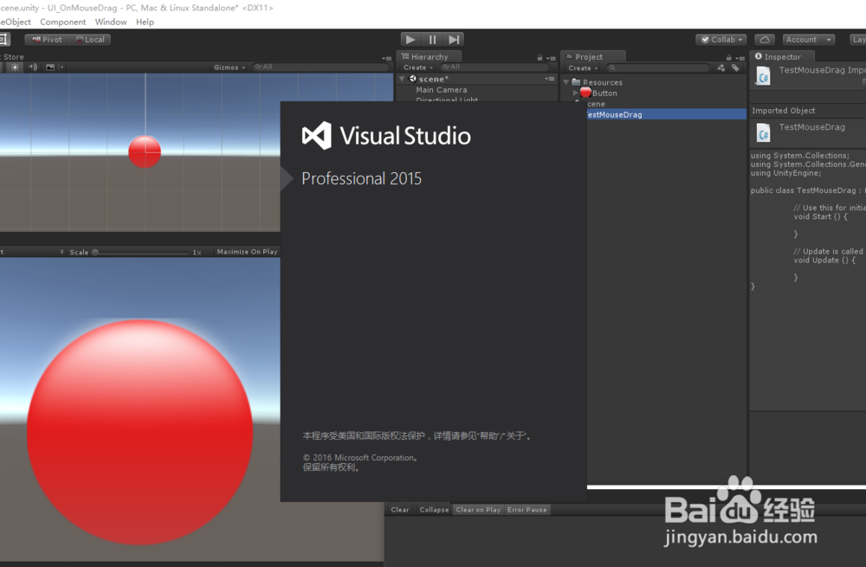The width and height of the screenshot is (866, 567).
Task: Open the Collab dropdown
Action: coord(721,40)
